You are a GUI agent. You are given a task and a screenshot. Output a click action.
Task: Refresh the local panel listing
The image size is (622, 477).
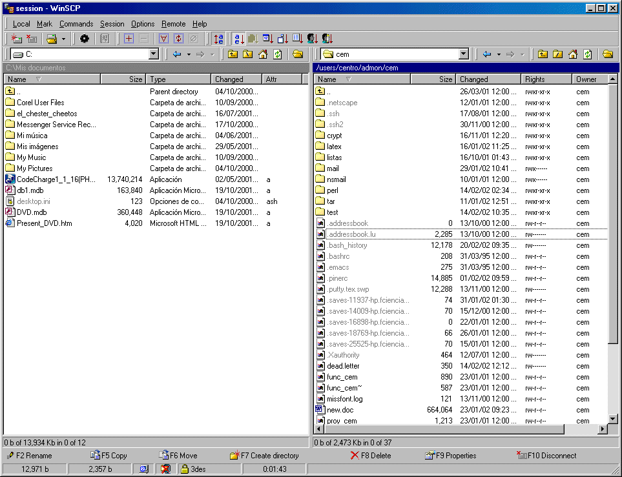pyautogui.click(x=278, y=54)
